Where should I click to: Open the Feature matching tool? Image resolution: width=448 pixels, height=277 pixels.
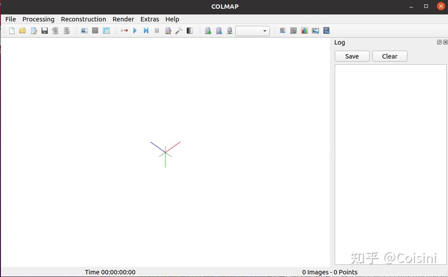tap(95, 31)
